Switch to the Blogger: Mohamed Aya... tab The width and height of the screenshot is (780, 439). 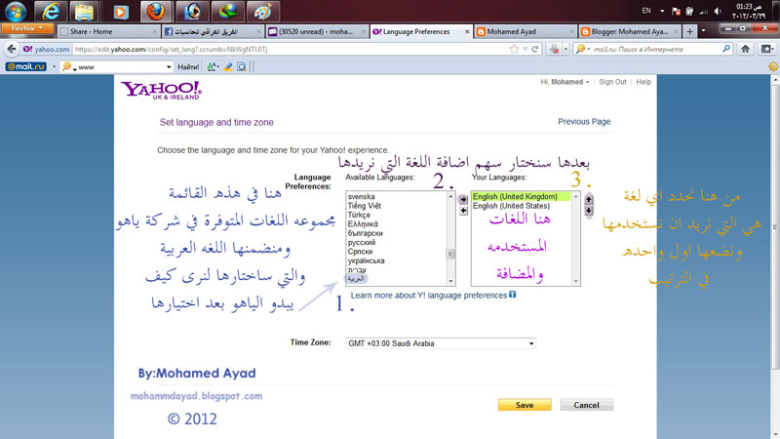tap(629, 31)
